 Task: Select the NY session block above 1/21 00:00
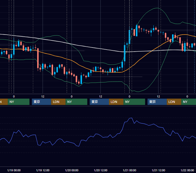pos(134,102)
